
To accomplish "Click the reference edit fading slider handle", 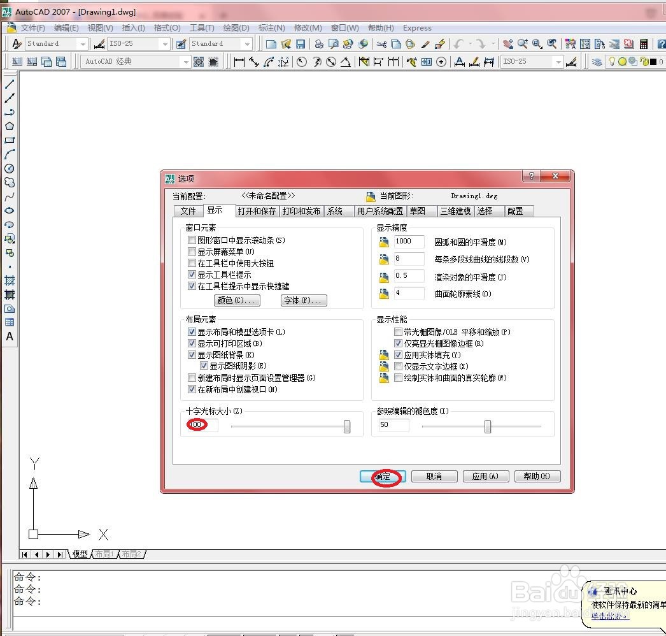I will 488,426.
